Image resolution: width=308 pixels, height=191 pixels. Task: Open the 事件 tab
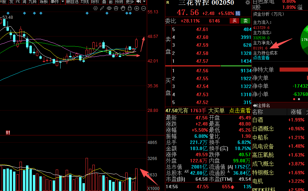[x=55, y=2]
